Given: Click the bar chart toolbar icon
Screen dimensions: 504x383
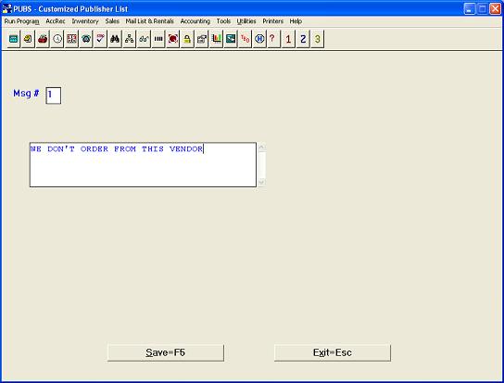Looking at the screenshot, I should point(216,39).
